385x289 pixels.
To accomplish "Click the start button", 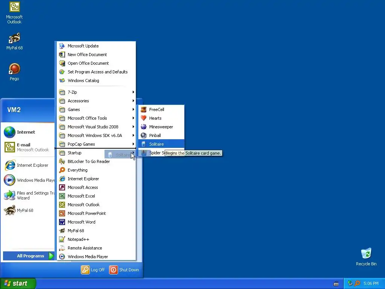I will click(x=18, y=283).
